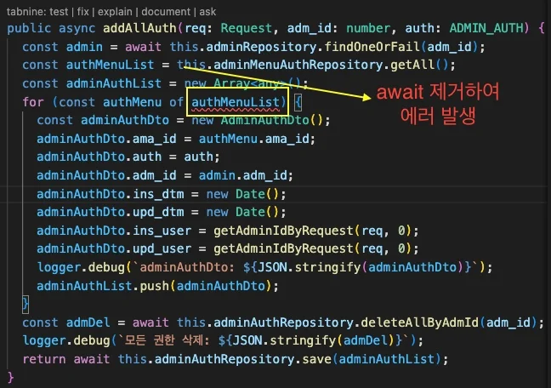Screen dimensions: 551x388
Task: Click the tabnine 'ask' code lens link
Action: [x=207, y=12]
